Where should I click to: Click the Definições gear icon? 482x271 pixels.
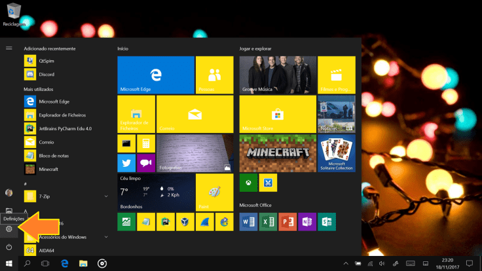tap(9, 228)
